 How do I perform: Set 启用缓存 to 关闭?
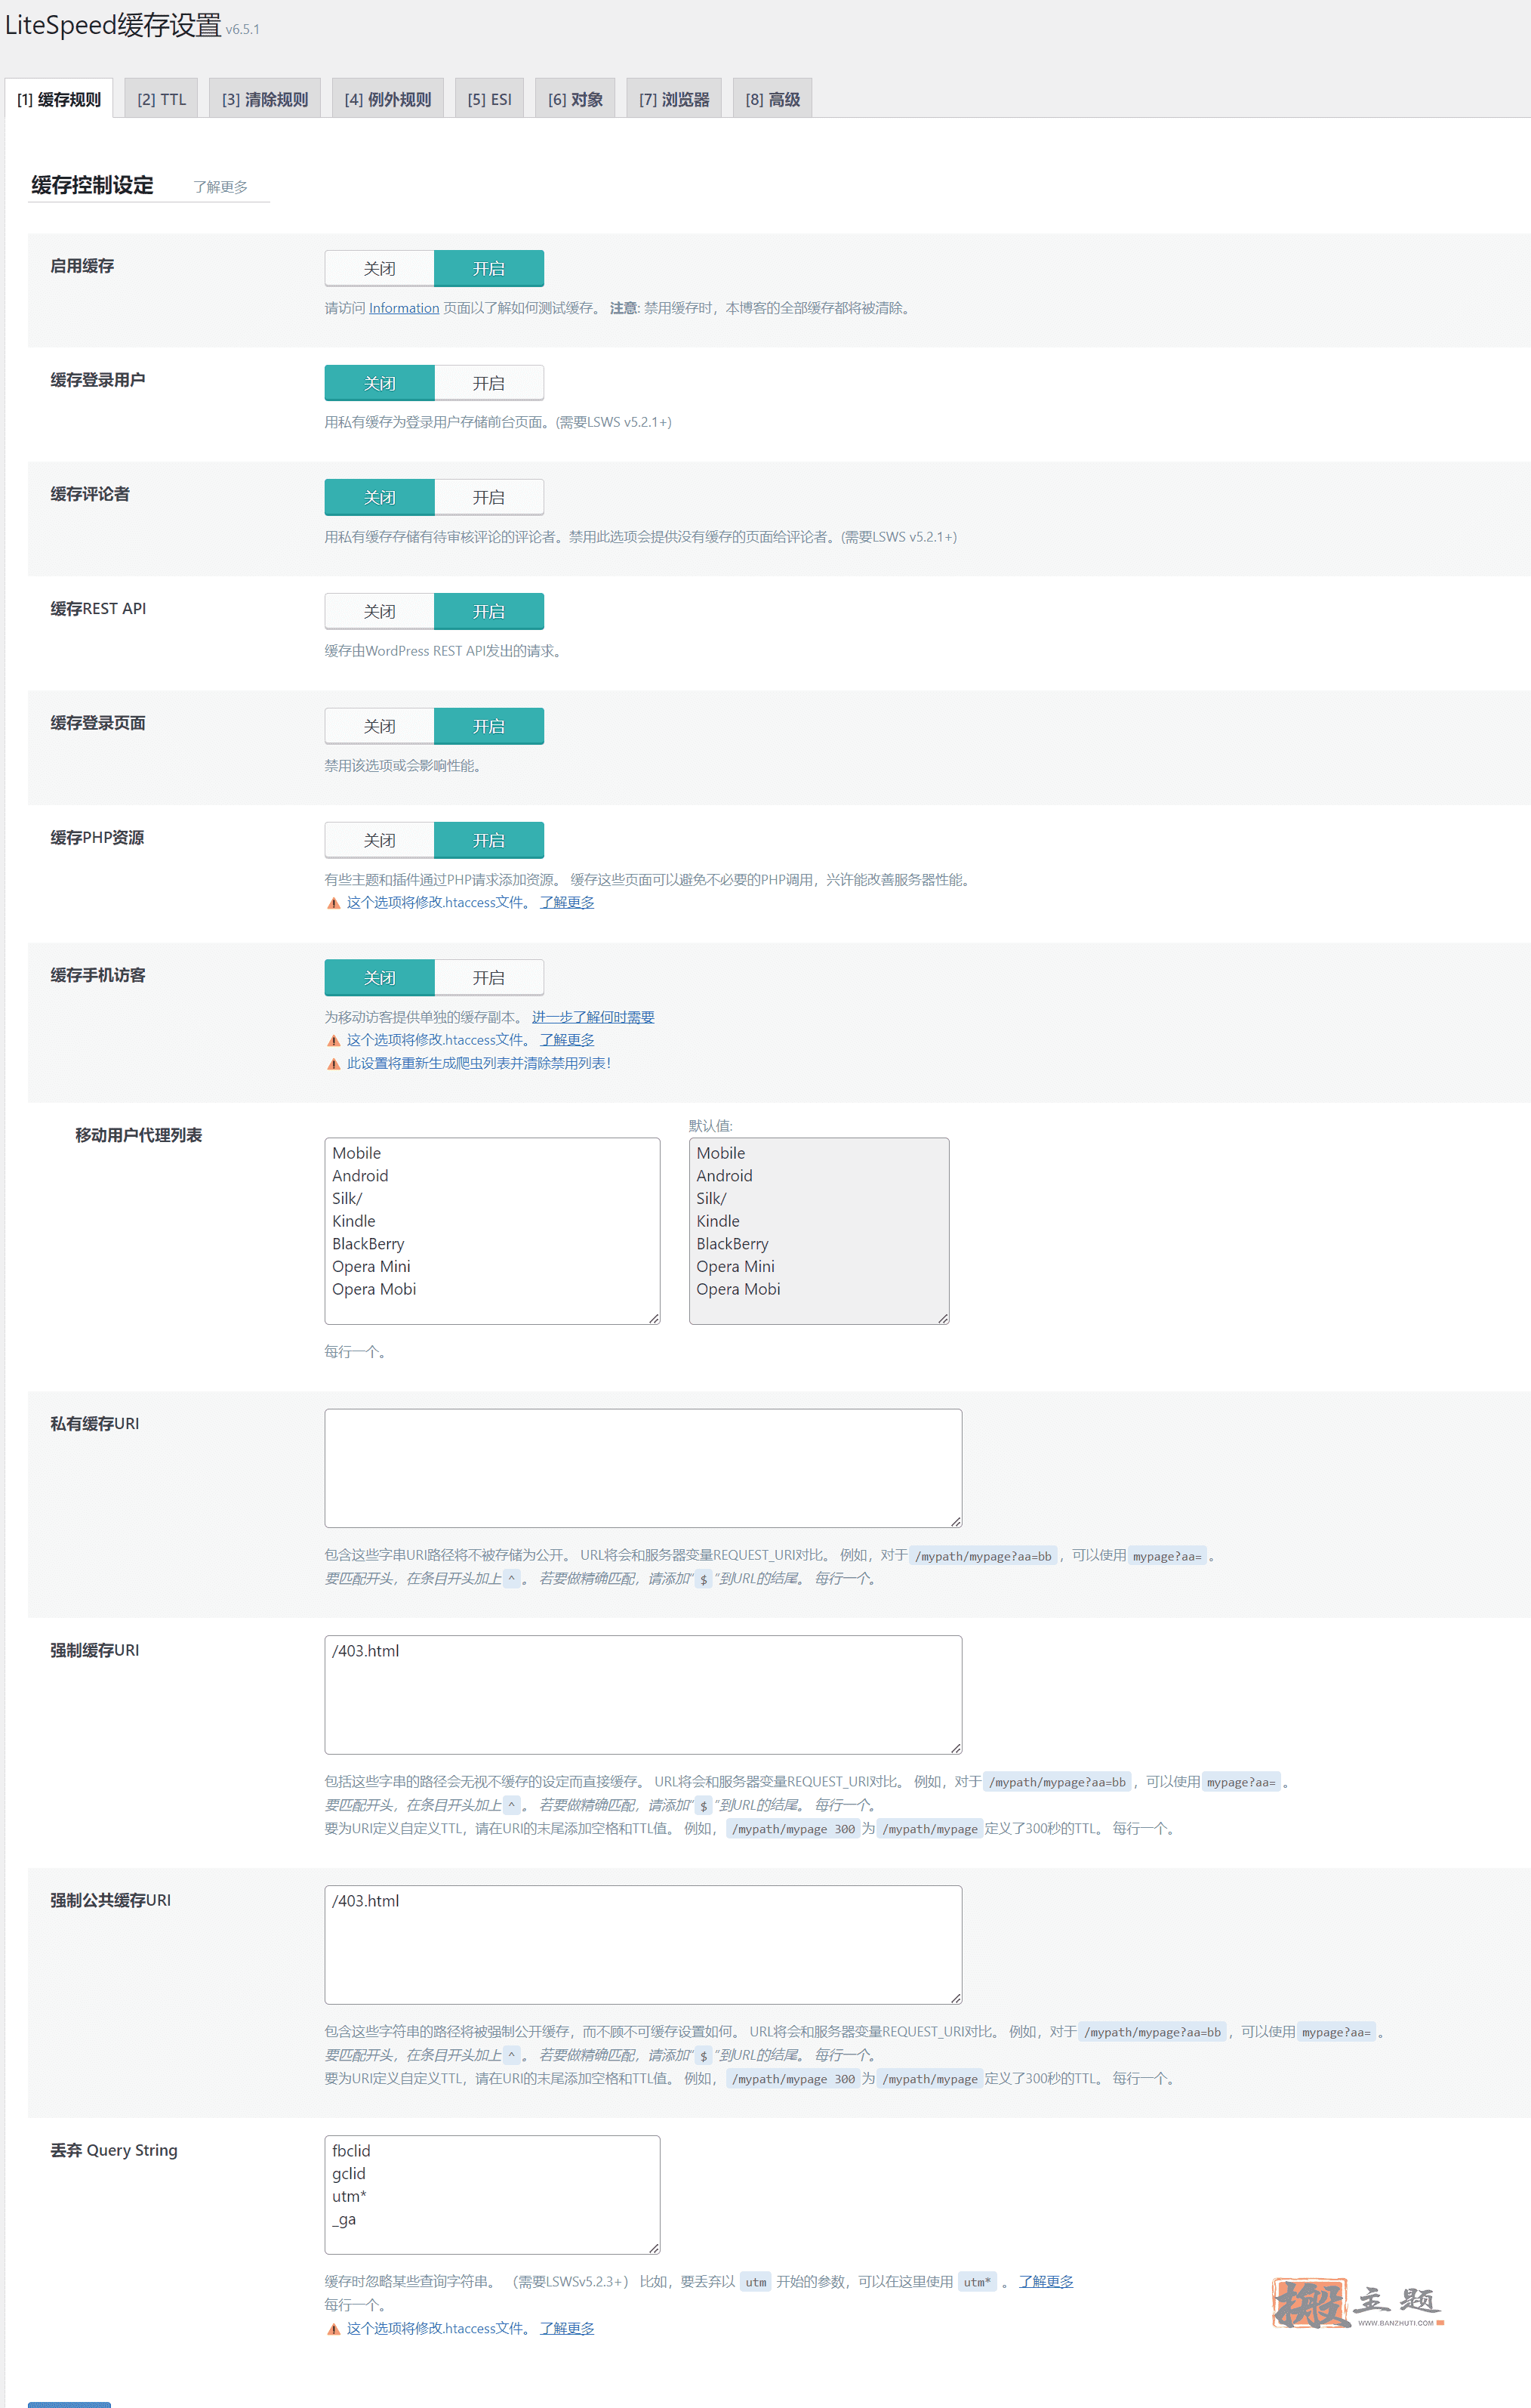[380, 268]
